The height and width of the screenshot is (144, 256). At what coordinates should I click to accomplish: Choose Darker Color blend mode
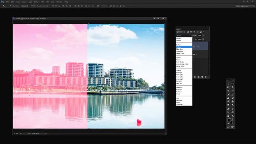(184, 53)
